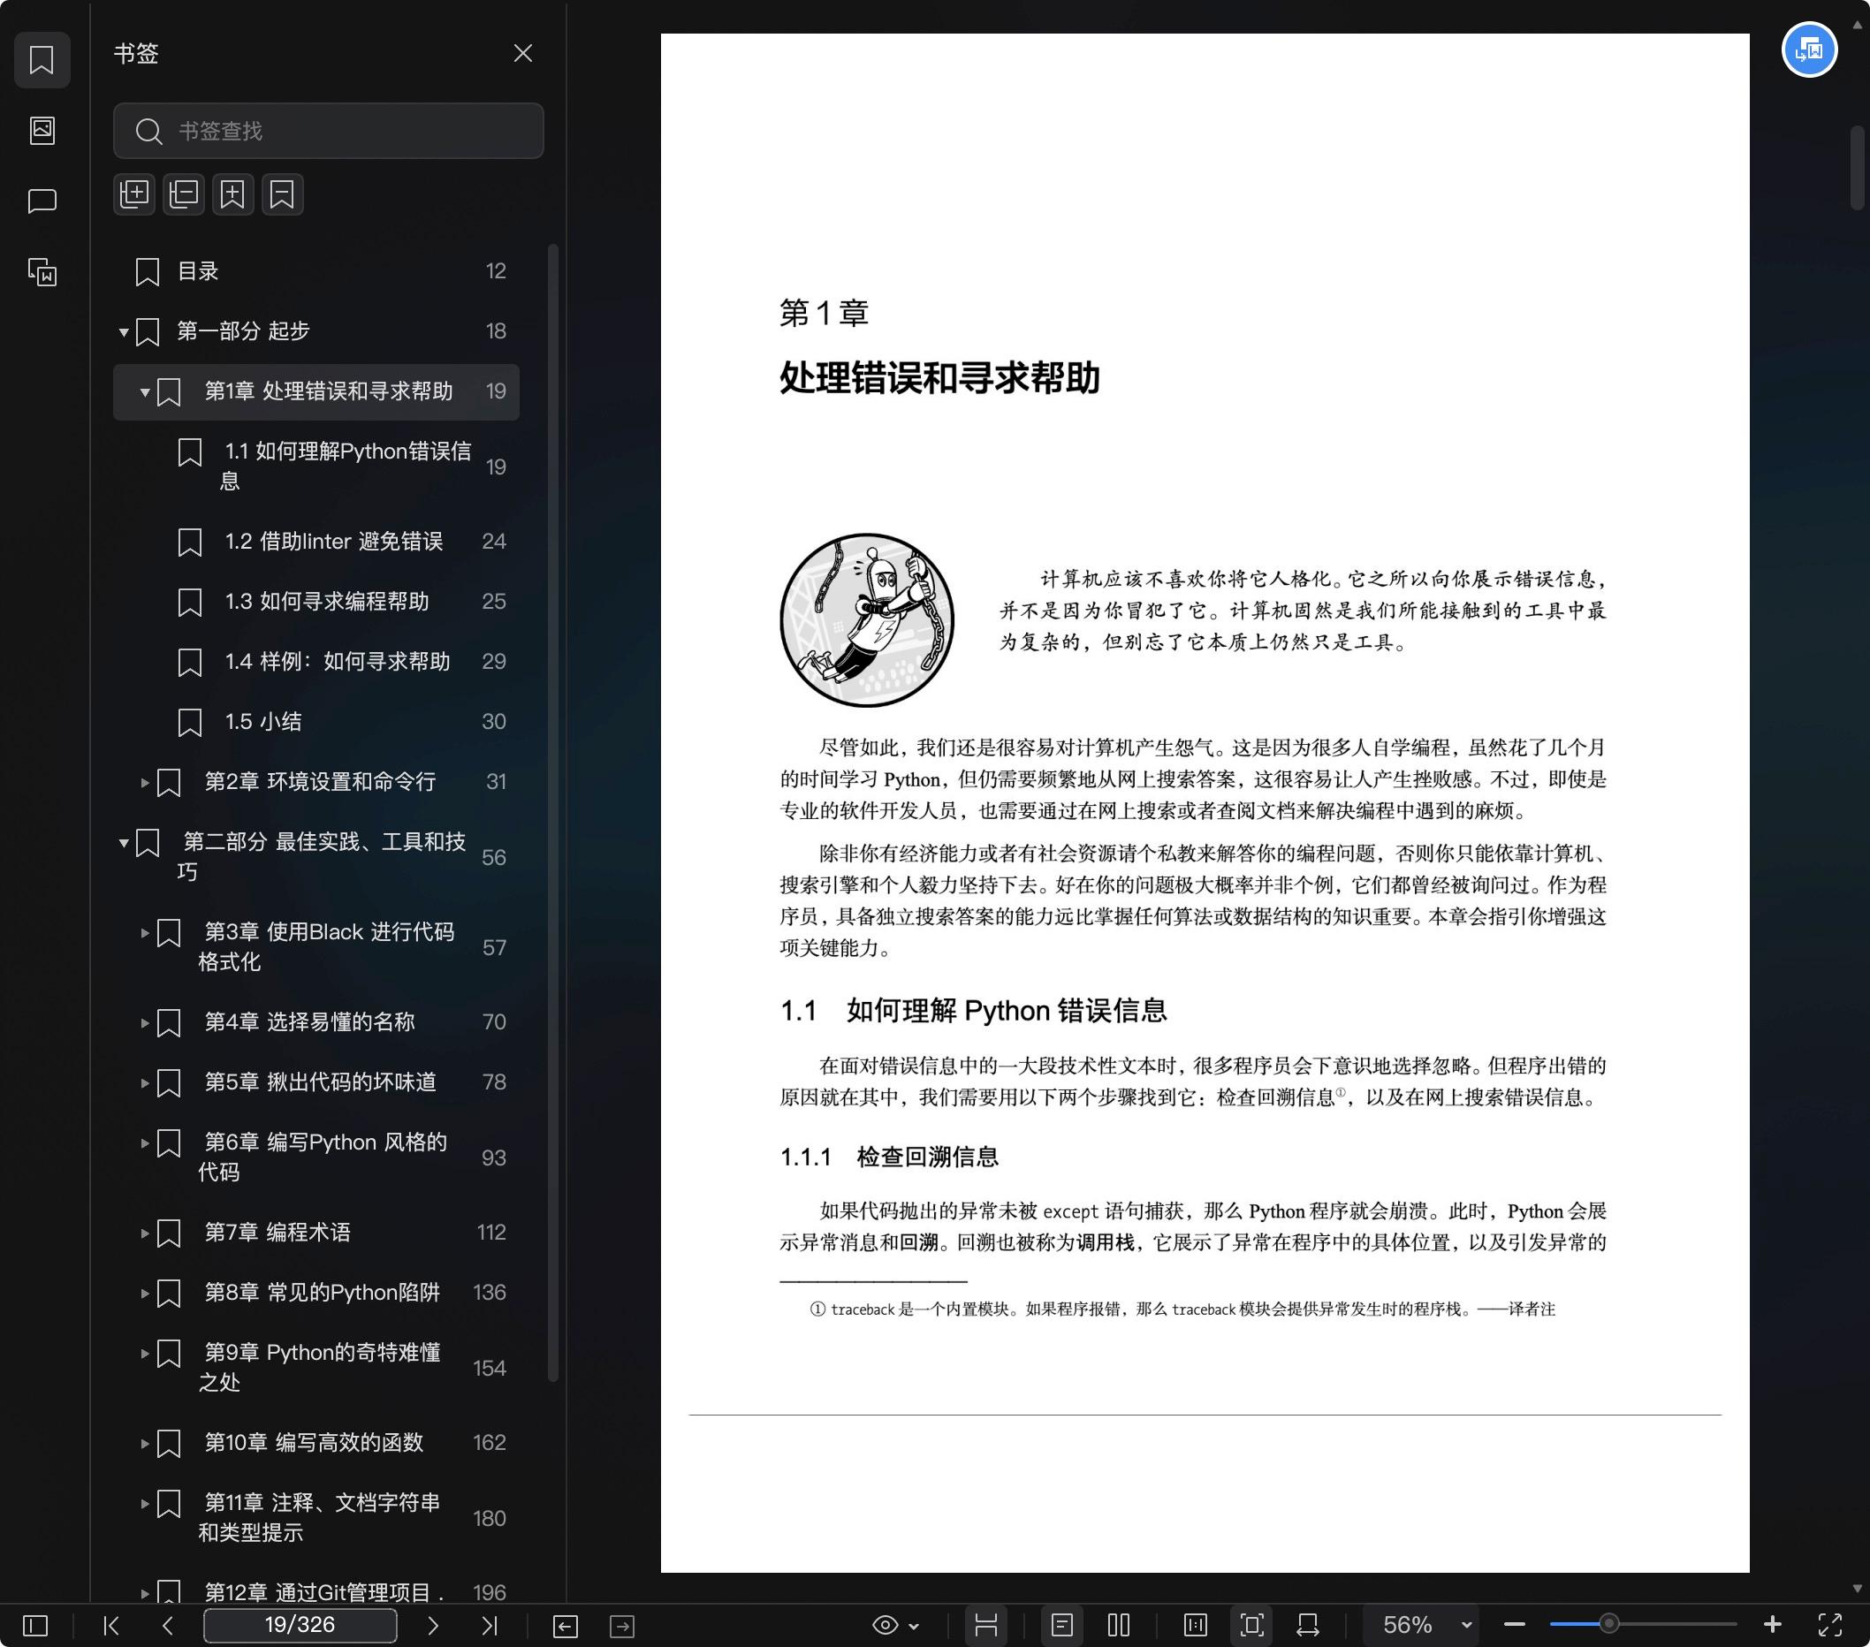1870x1647 pixels.
Task: Collapse the 第一部分 起步 section
Action: (x=124, y=332)
